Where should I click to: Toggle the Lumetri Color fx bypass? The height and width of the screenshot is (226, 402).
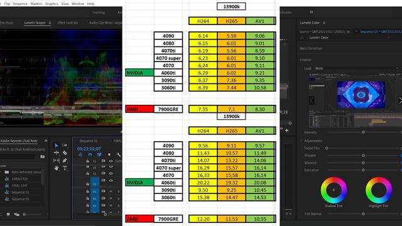(x=302, y=38)
